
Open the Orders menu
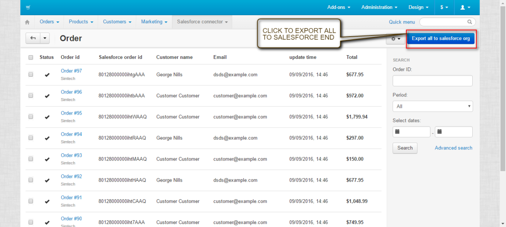tap(49, 22)
